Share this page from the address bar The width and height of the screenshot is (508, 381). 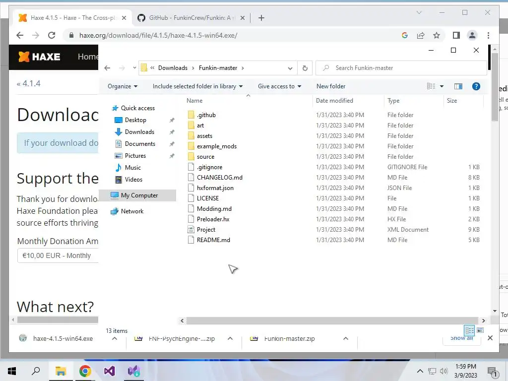pyautogui.click(x=421, y=35)
